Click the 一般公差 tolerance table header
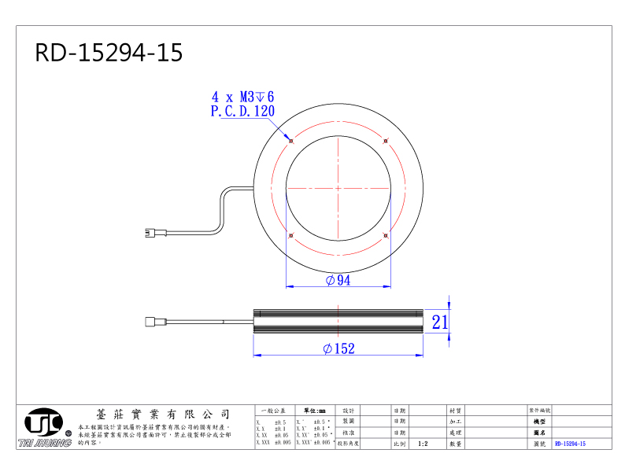Viewport: 625px width, 468px height. click(x=274, y=411)
